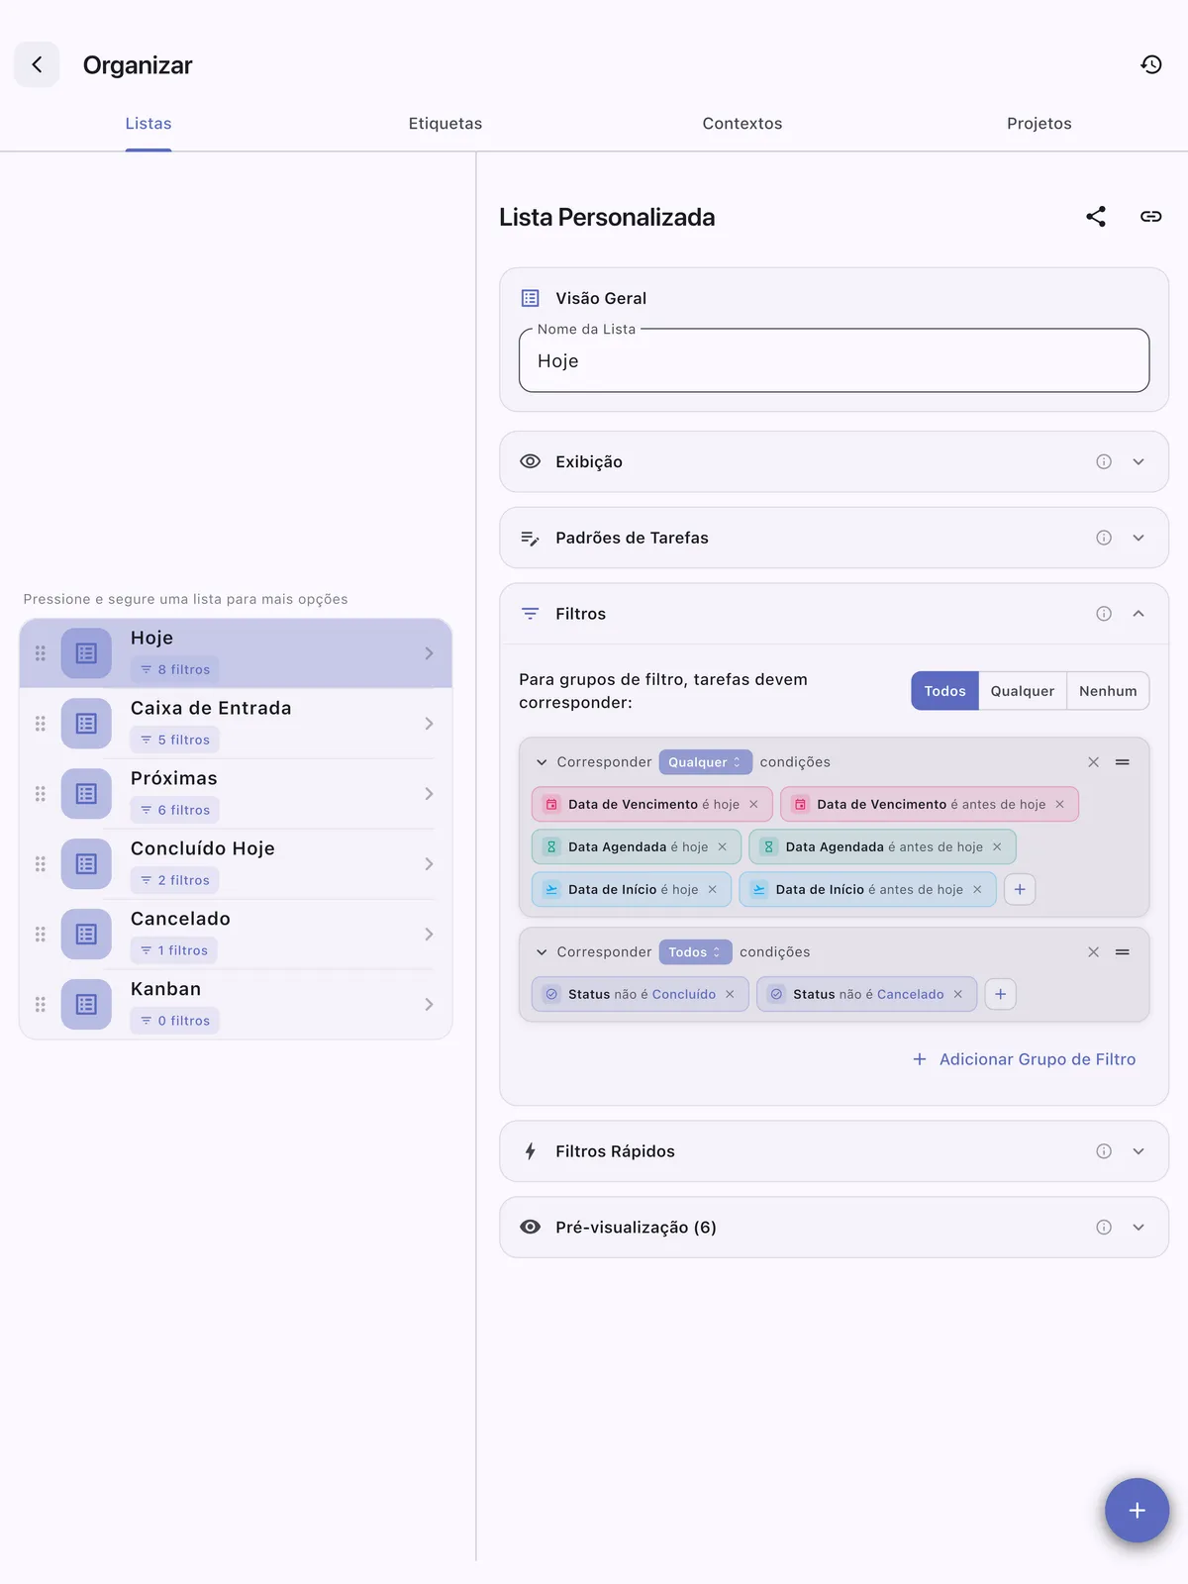Remove 'Data de Vencimento é antes de hoje' filter

coord(1059,805)
